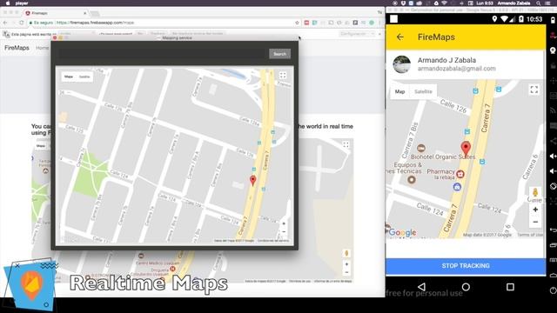Tap the Android navigation back triangle

(x=421, y=287)
